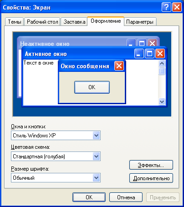Close the Свойства: Экран dialog

coord(177,7)
